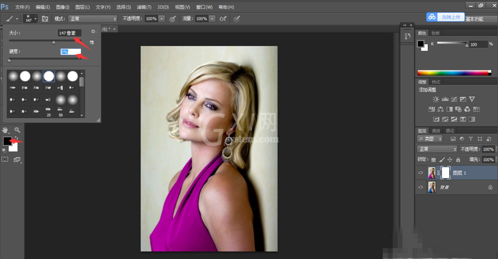Select the Zoom magnifier tool
This screenshot has height=259, width=498.
pyautogui.click(x=17, y=129)
